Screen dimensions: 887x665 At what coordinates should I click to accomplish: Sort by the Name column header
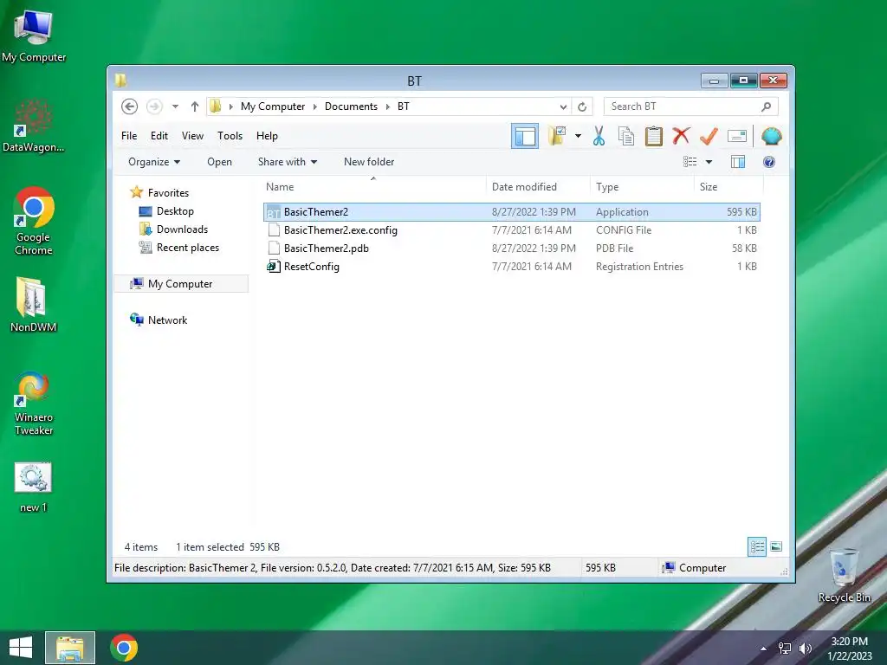point(373,187)
